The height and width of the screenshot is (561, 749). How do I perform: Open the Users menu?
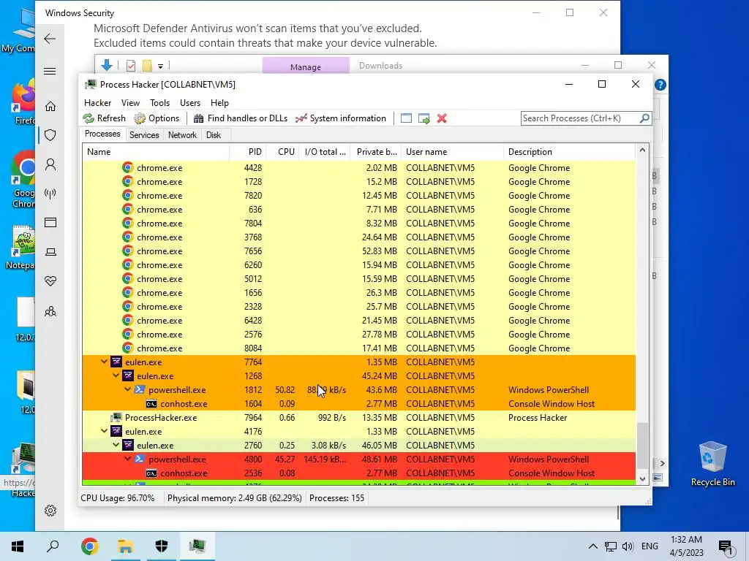tap(190, 103)
